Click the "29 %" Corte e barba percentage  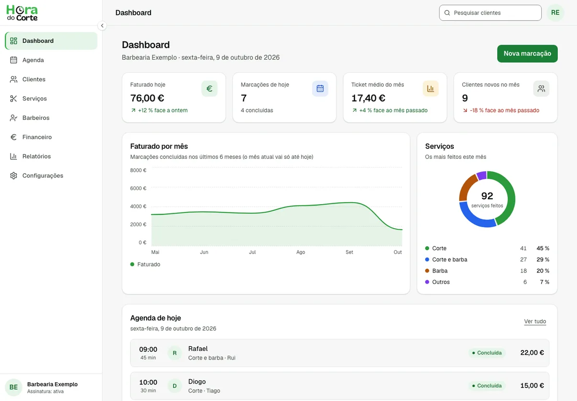point(543,259)
